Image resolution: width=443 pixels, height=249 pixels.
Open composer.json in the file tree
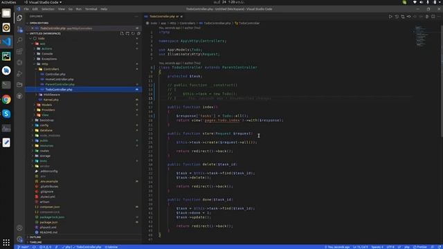[49, 207]
